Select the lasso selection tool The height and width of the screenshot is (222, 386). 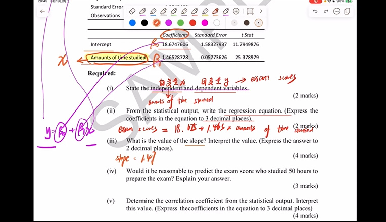coord(250,11)
